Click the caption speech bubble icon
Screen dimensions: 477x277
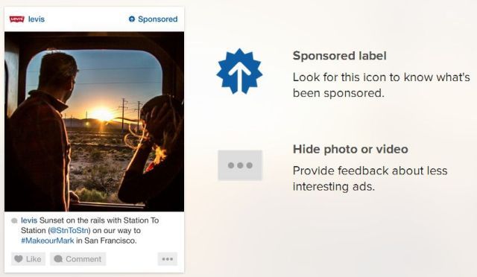pyautogui.click(x=14, y=220)
